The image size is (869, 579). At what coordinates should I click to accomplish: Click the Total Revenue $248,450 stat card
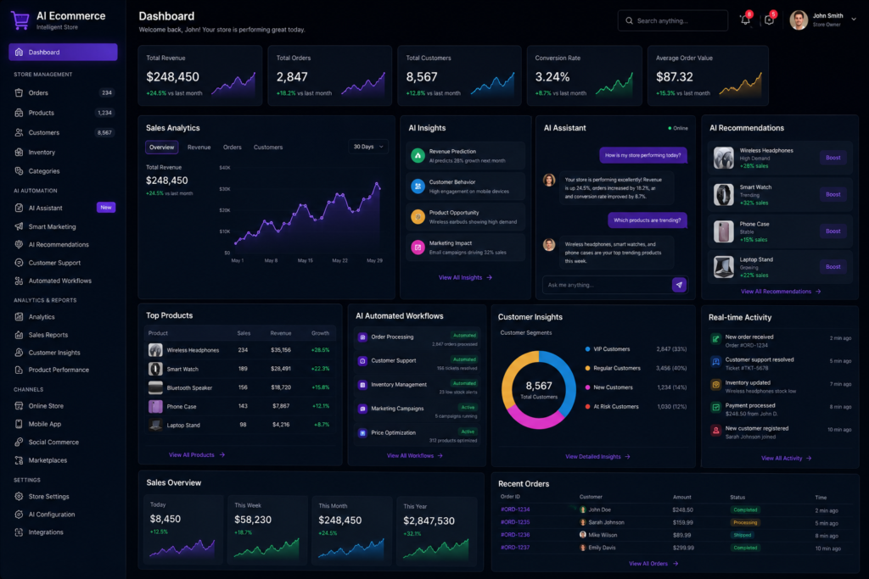(x=200, y=75)
